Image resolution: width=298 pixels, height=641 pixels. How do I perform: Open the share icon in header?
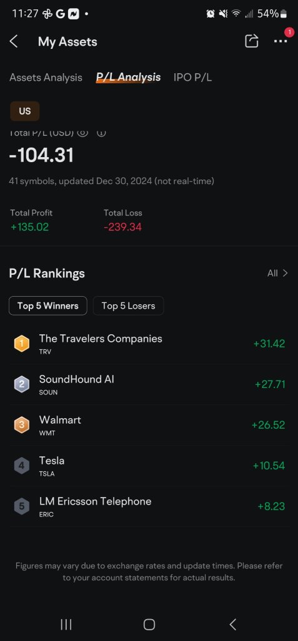(x=252, y=41)
